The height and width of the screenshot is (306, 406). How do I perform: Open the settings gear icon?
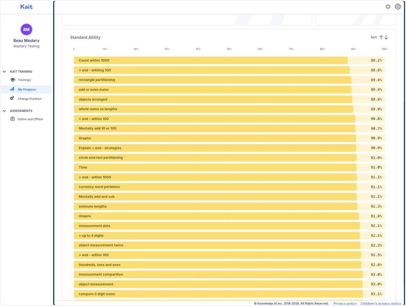[x=388, y=7]
